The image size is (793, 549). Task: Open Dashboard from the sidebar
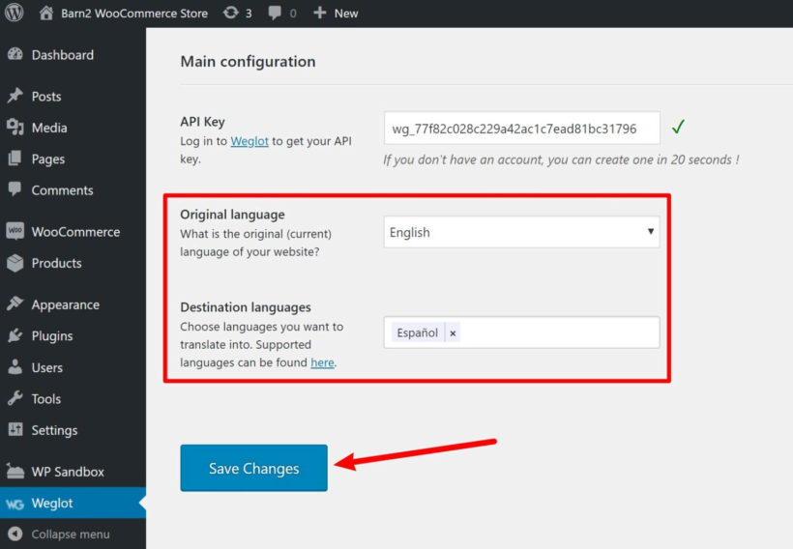click(62, 55)
